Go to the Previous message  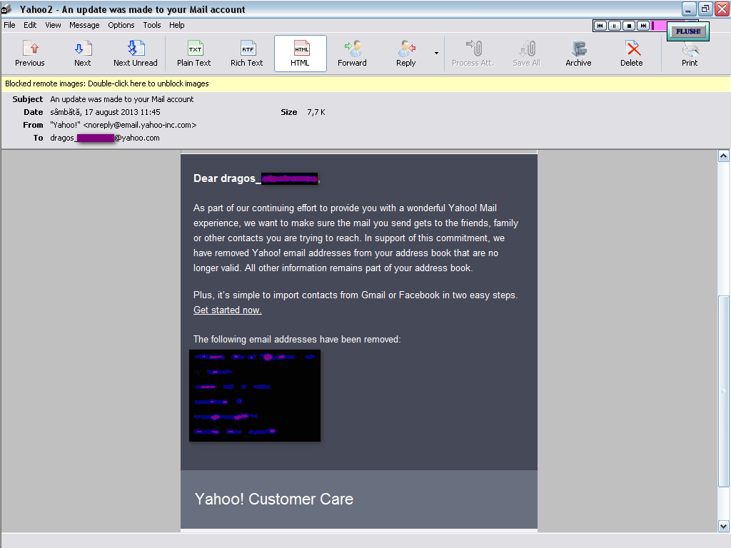click(30, 54)
